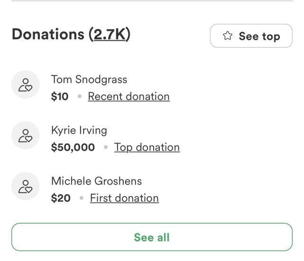Click the $10 donation amount

(60, 97)
